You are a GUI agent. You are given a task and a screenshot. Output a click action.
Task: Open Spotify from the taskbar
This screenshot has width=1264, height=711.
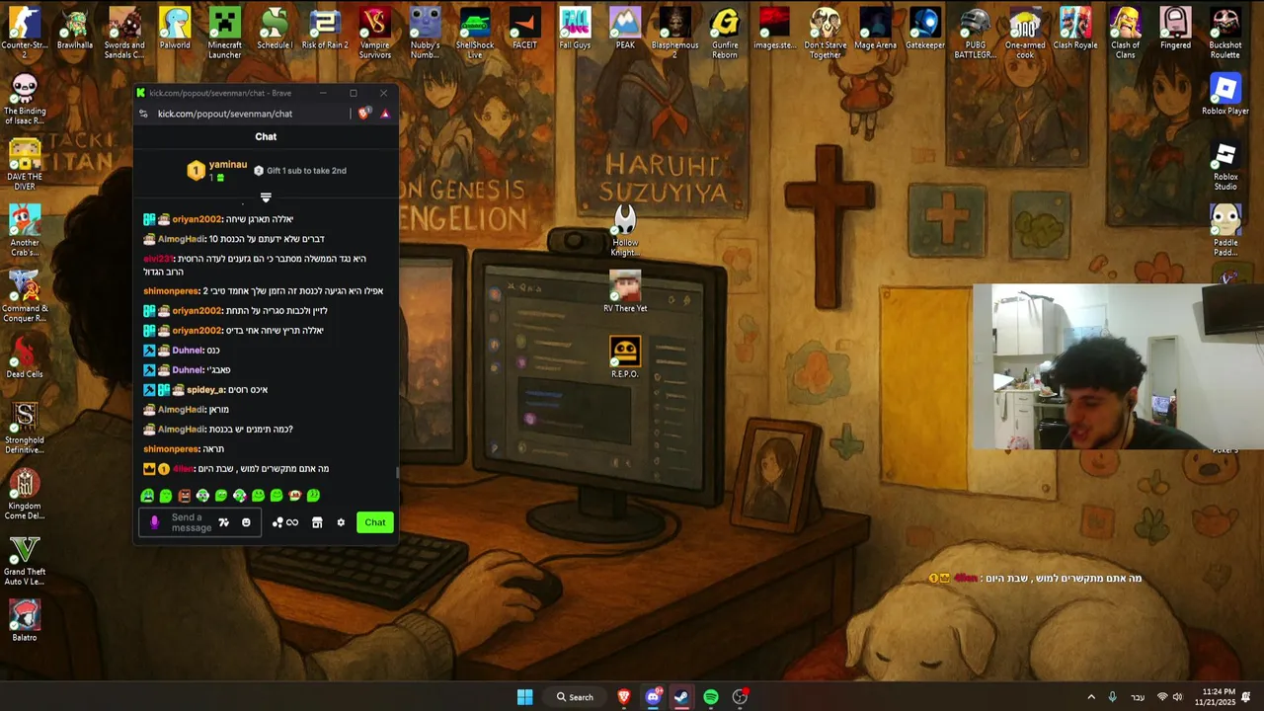coord(711,697)
